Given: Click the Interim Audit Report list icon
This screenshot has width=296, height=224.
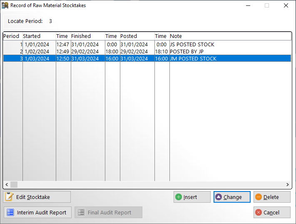Looking at the screenshot, I should (10, 212).
